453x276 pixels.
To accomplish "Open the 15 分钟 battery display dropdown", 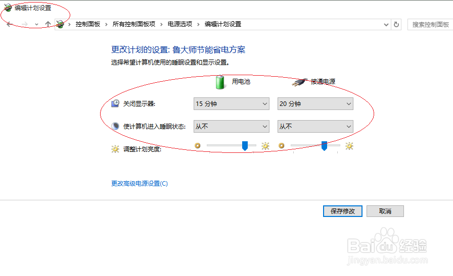I will [x=232, y=104].
